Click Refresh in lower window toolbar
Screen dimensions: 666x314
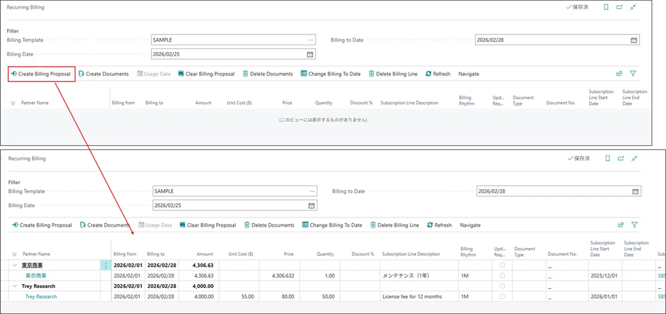439,225
